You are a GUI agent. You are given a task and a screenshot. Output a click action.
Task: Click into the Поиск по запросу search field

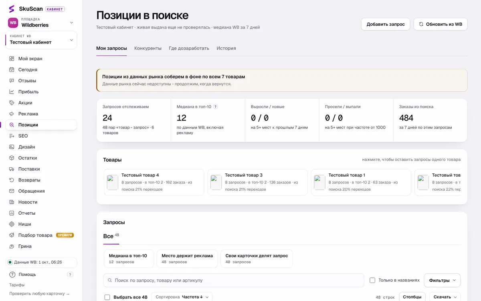(234, 280)
